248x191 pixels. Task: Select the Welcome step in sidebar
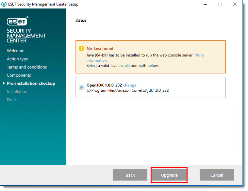tap(15, 51)
